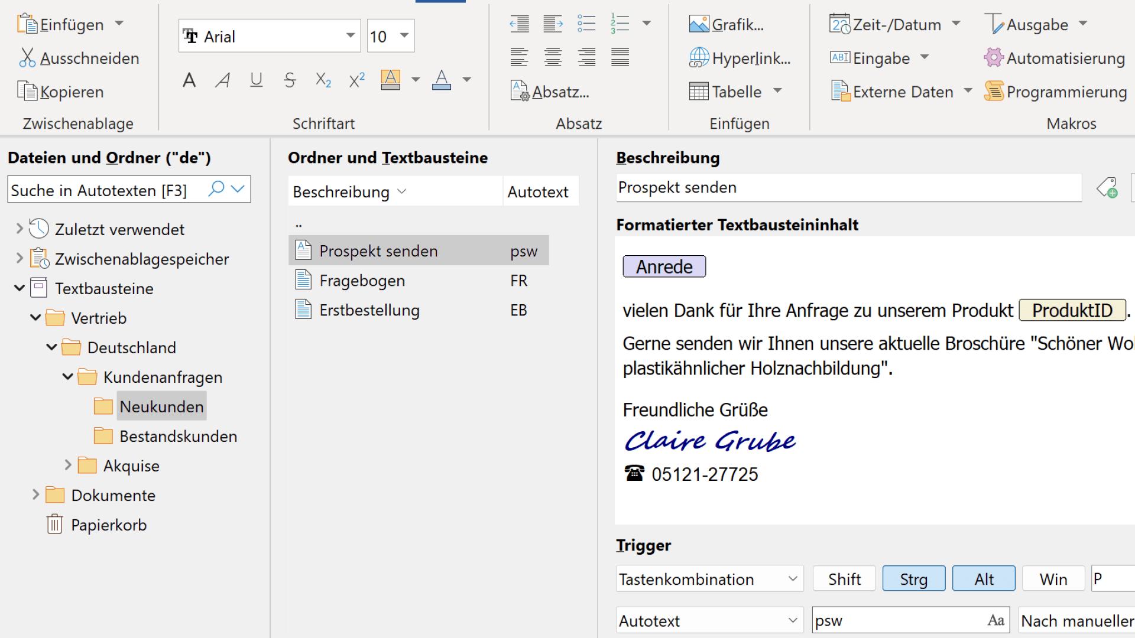Open the Absatz paragraph settings
The width and height of the screenshot is (1135, 638).
(550, 92)
